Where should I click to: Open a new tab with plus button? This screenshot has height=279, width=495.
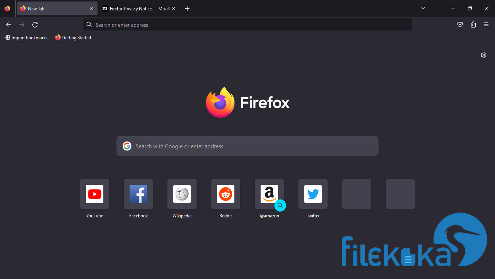pyautogui.click(x=187, y=8)
